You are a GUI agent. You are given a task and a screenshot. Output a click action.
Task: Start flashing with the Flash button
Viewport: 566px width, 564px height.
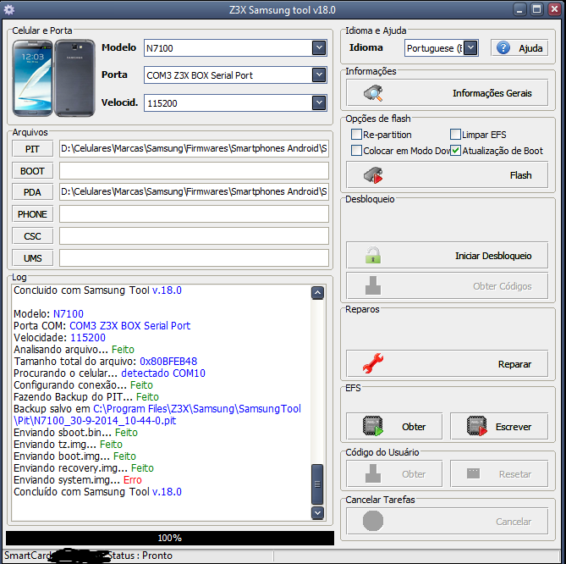tap(447, 175)
